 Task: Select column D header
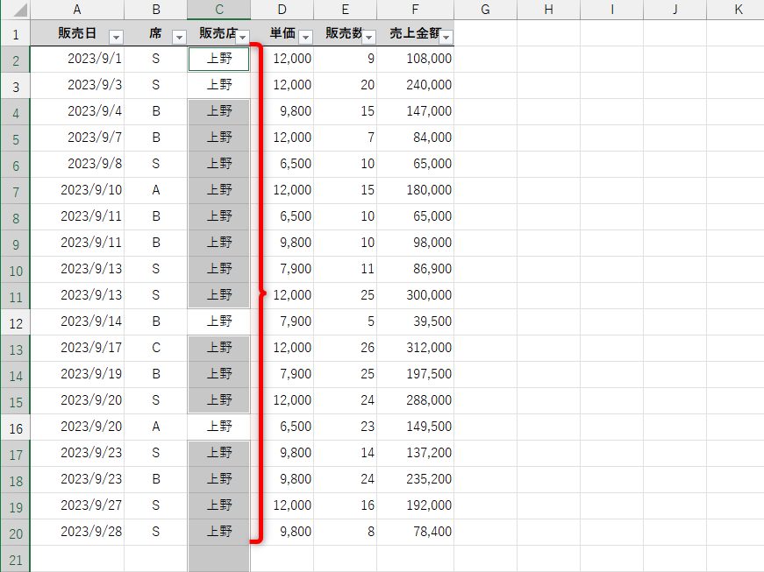[x=282, y=10]
